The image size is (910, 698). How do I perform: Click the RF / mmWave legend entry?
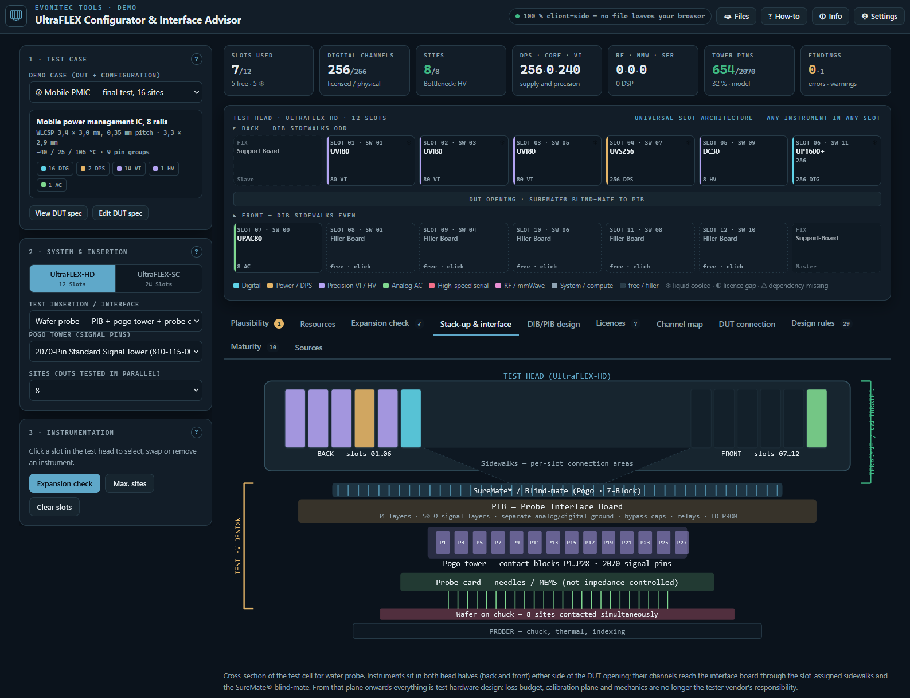520,286
